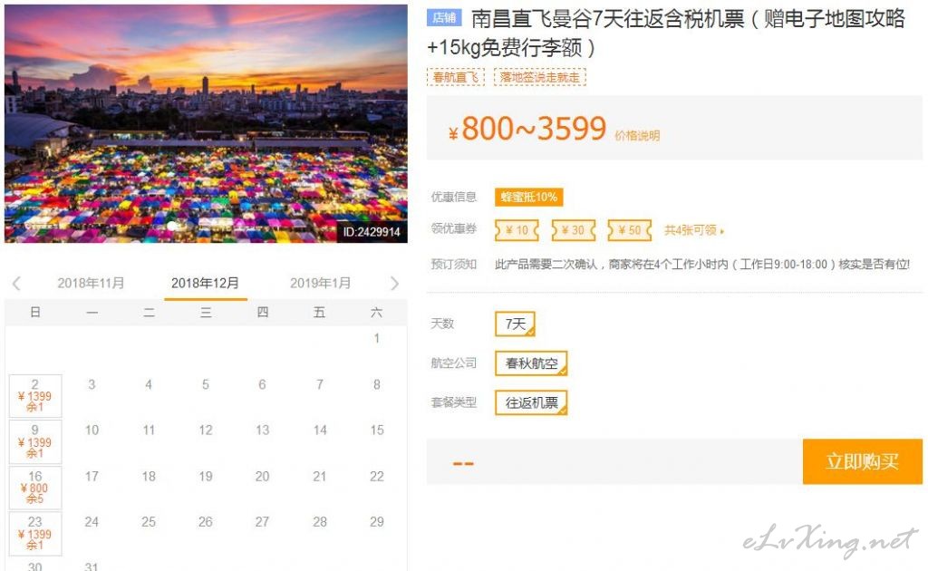Pick December 23 departure date
928x571 pixels.
[35, 534]
